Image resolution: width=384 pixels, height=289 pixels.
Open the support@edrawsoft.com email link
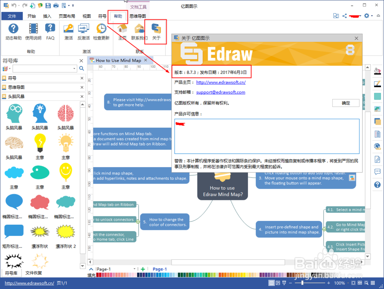[221, 92]
